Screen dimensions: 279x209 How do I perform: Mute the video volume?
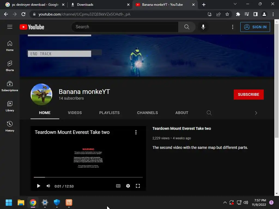(x=48, y=186)
